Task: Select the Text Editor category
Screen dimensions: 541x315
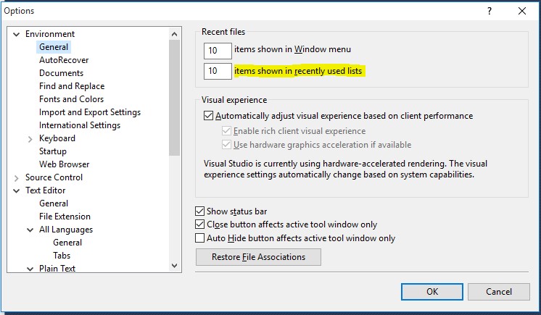Action: coord(45,190)
